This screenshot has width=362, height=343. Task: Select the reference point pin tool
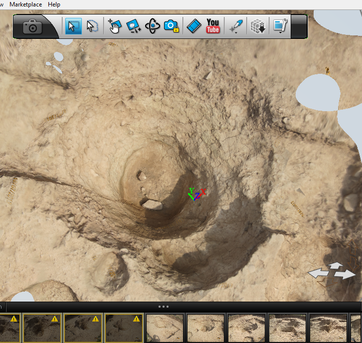click(236, 26)
